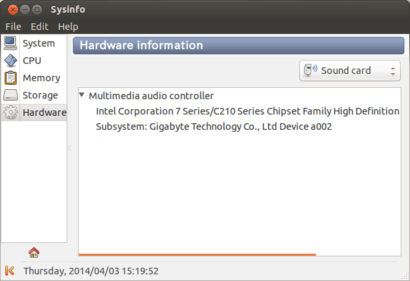Click the date and time status text
The height and width of the screenshot is (281, 410).
pos(91,271)
